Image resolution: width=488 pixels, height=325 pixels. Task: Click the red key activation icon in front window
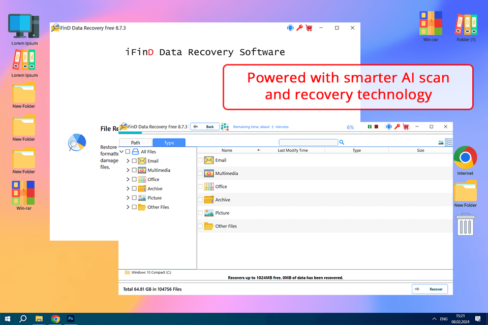point(398,126)
